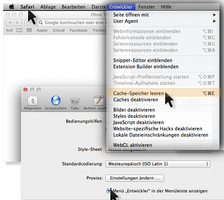Open Apple bookmark in bookmarks bar
This screenshot has width=224, height=200.
point(42,30)
